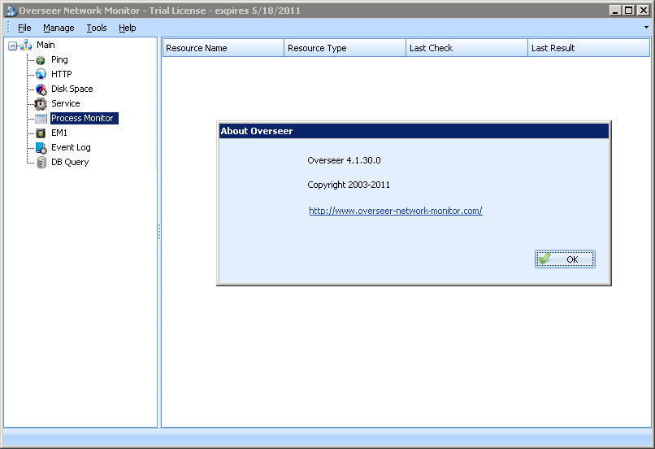Click the Process Monitor window icon
Viewport: 655px width, 449px height.
41,119
